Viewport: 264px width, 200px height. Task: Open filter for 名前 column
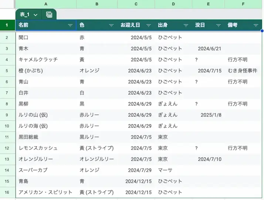click(70, 25)
